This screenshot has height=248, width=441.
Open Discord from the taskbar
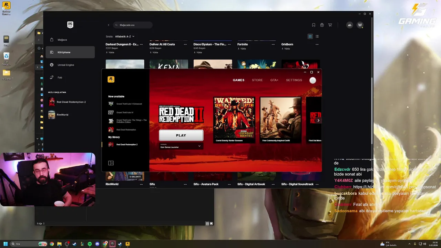[x=97, y=244]
